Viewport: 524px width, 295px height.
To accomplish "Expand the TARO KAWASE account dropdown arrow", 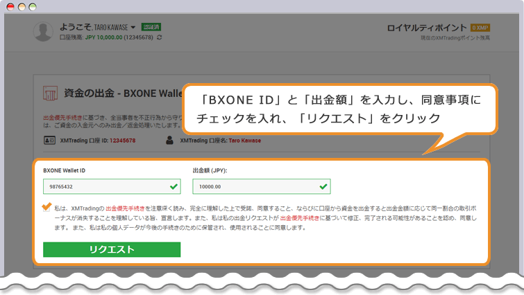I will [x=133, y=27].
